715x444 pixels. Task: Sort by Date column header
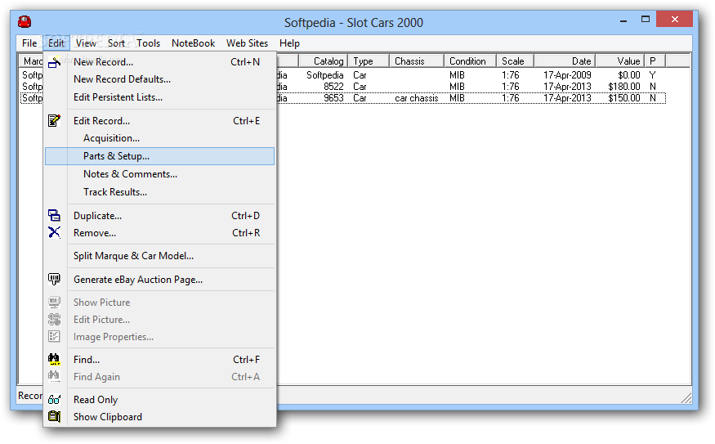565,61
